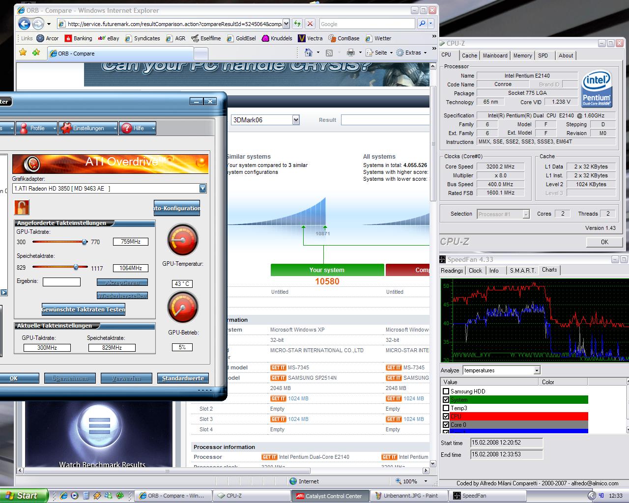Image resolution: width=629 pixels, height=503 pixels.
Task: Check the Samsung HDD checkbox in SpeedFan
Action: (x=446, y=391)
